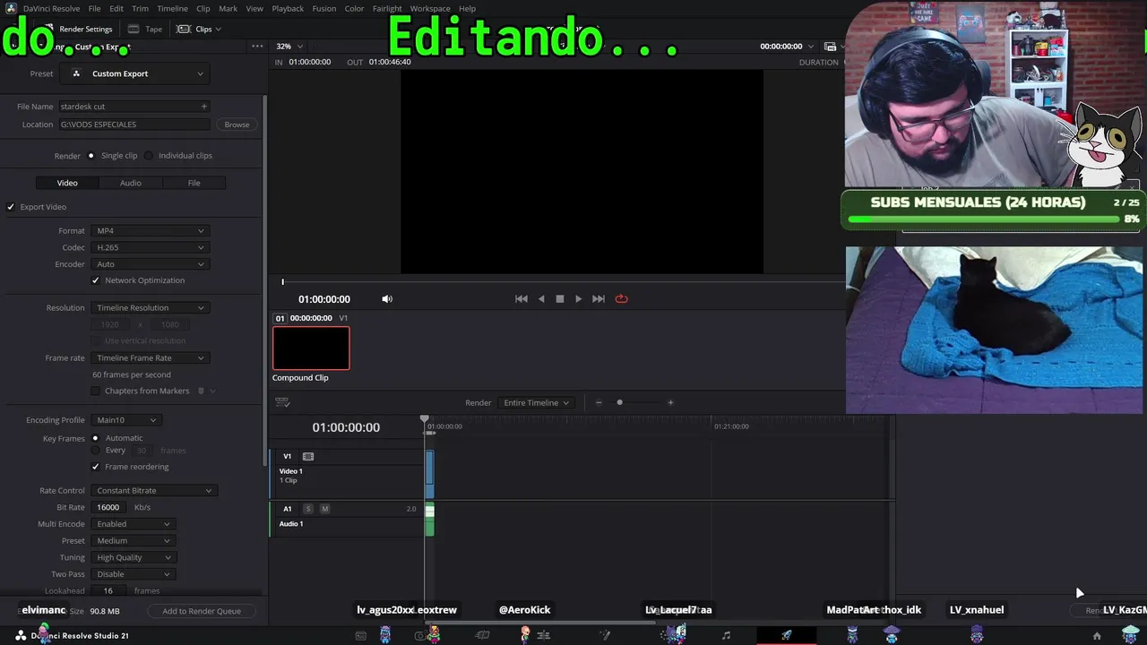Open the File menu
The width and height of the screenshot is (1147, 645).
tap(94, 8)
